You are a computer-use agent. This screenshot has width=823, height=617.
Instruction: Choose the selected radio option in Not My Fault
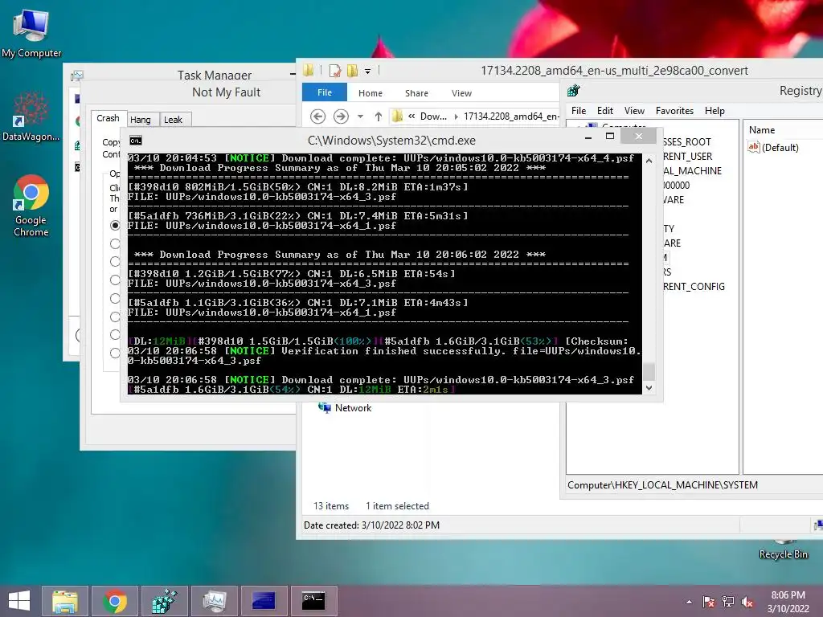(x=115, y=225)
